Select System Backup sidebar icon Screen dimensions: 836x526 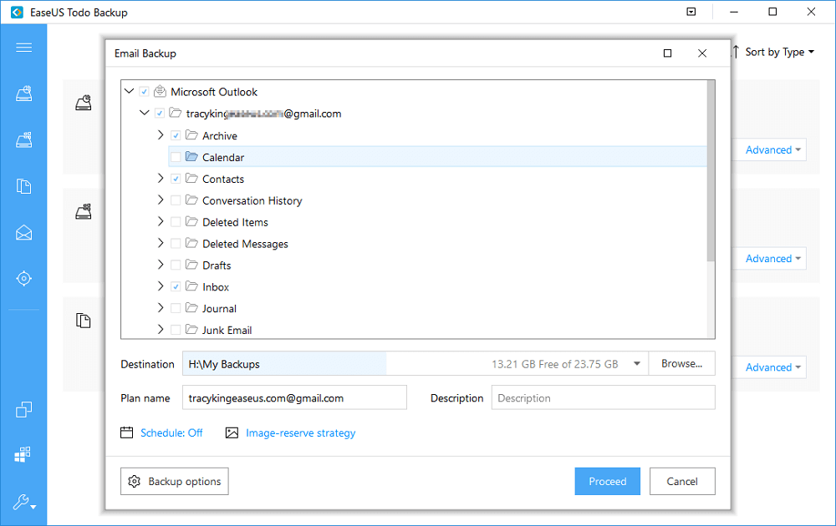click(x=23, y=140)
